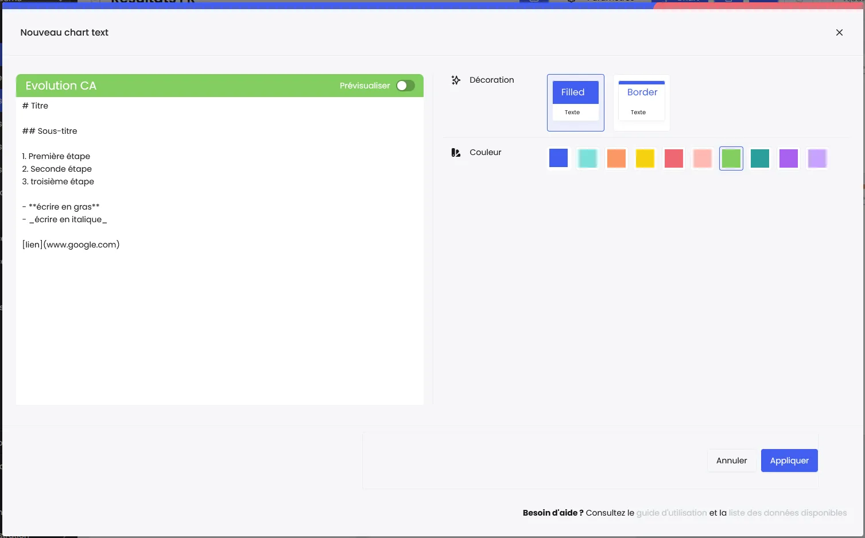Image resolution: width=865 pixels, height=538 pixels.
Task: Open the guide d'utilisation link
Action: click(x=672, y=513)
